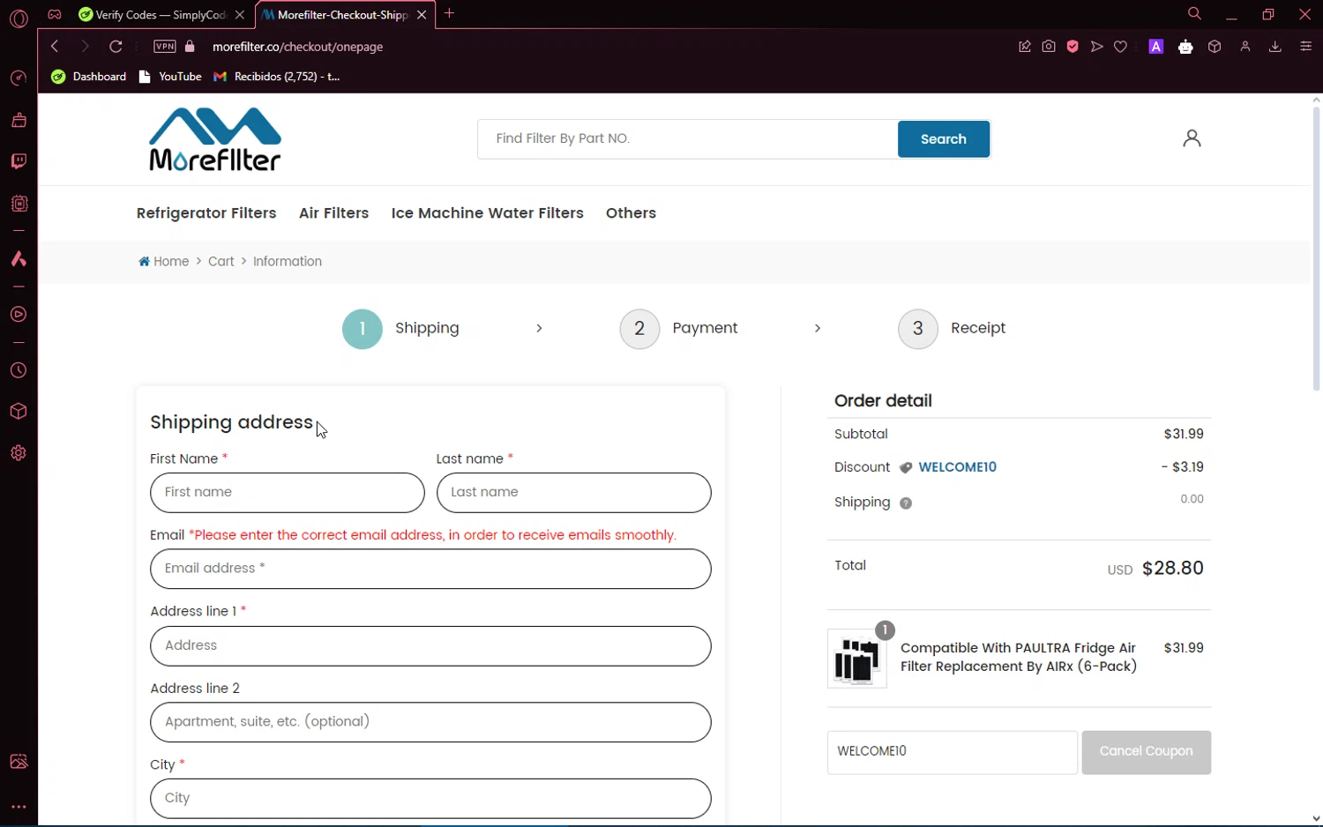Image resolution: width=1323 pixels, height=827 pixels.
Task: Click the address bar URL
Action: 298,47
